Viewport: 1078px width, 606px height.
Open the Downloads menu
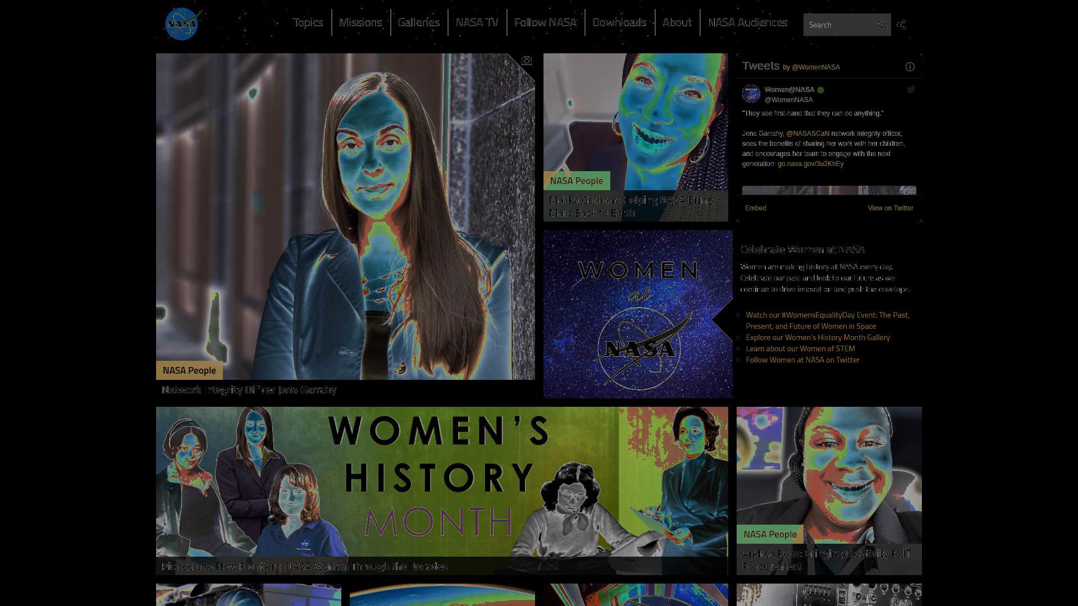pos(619,22)
